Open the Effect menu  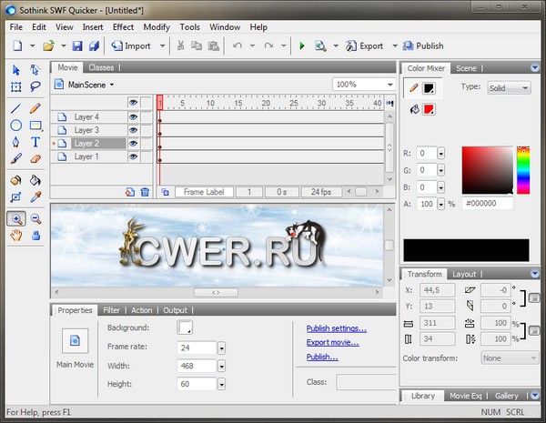click(x=123, y=27)
